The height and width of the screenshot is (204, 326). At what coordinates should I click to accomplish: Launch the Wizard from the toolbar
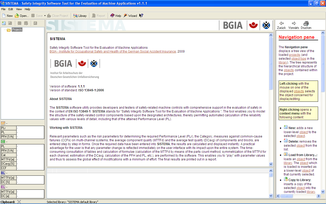pyautogui.click(x=130, y=16)
